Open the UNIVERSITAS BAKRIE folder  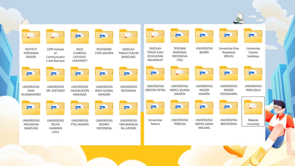pyautogui.click(x=204, y=36)
